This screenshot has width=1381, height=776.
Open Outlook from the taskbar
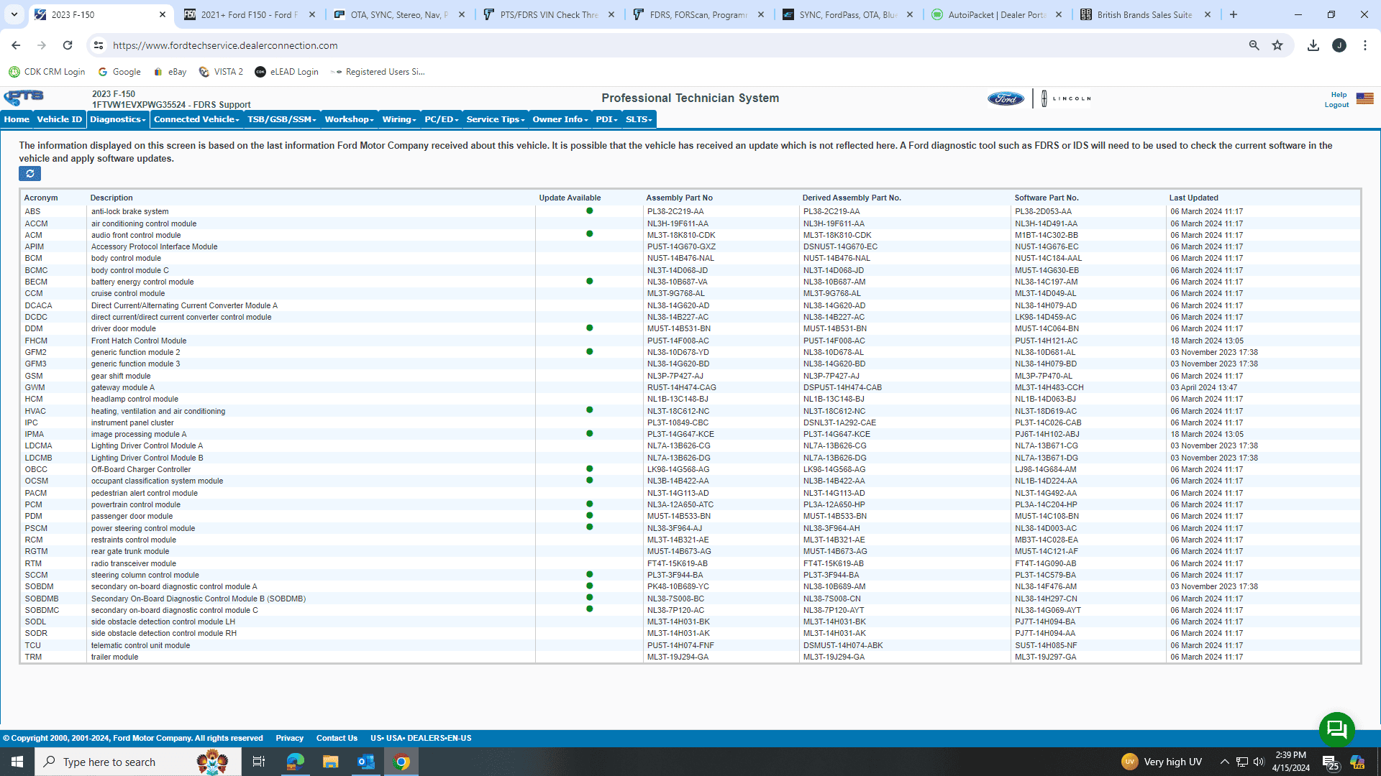tap(365, 762)
